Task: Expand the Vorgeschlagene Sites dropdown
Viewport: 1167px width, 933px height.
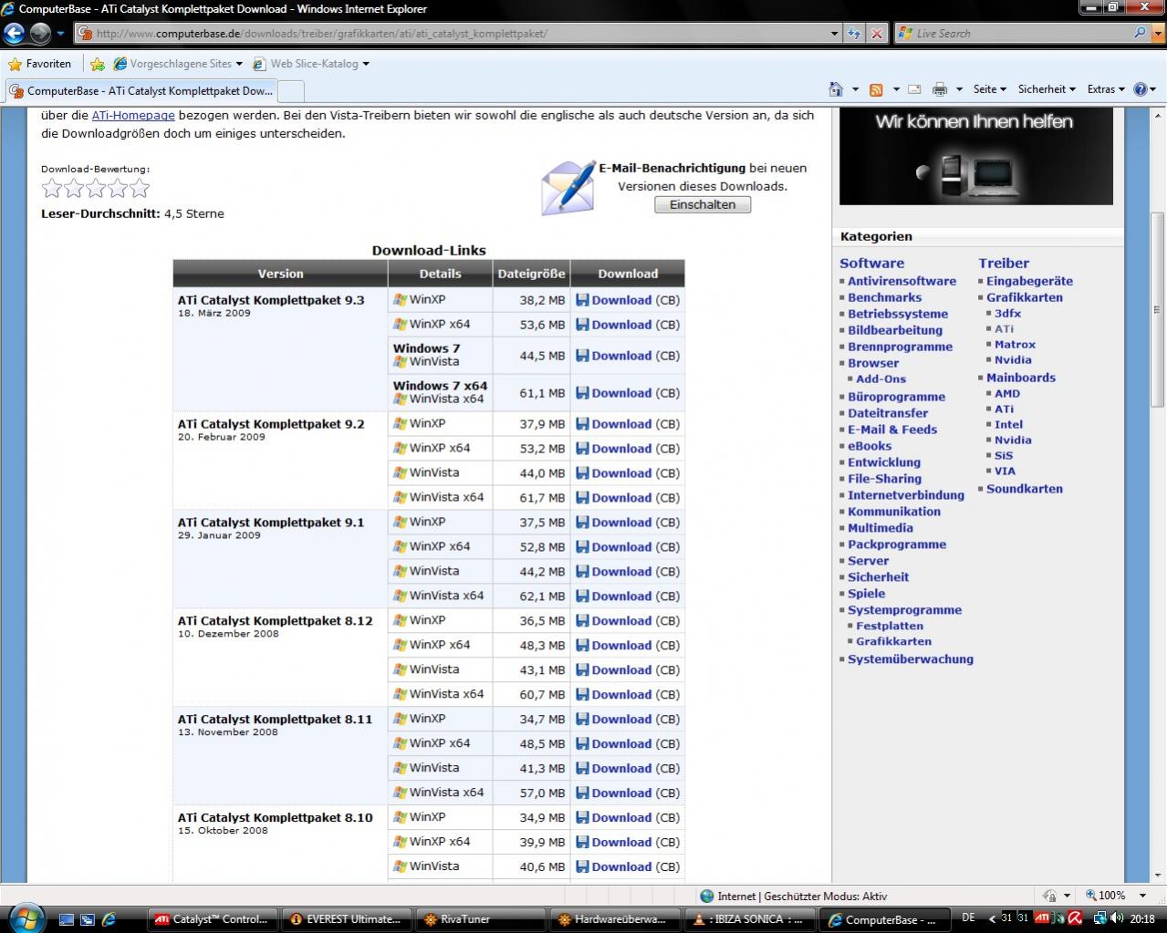Action: pos(239,64)
